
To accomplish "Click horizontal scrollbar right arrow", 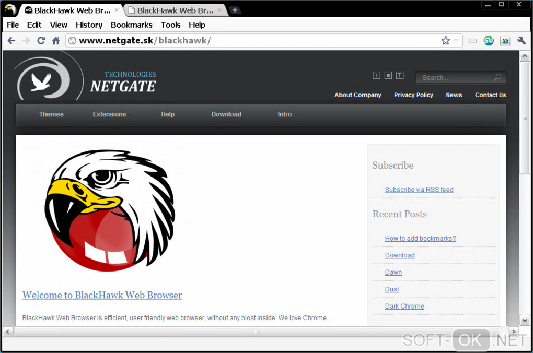I will point(514,332).
